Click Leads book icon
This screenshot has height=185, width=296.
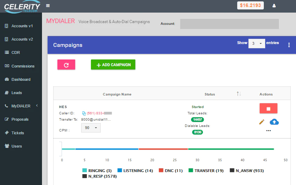(x=7, y=93)
